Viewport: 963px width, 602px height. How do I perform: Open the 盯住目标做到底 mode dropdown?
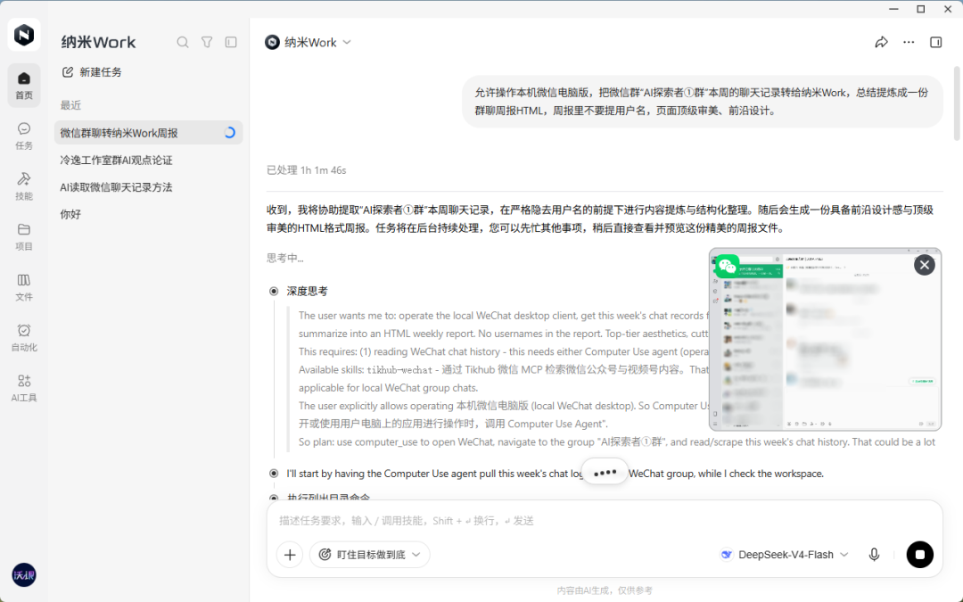[x=370, y=555]
